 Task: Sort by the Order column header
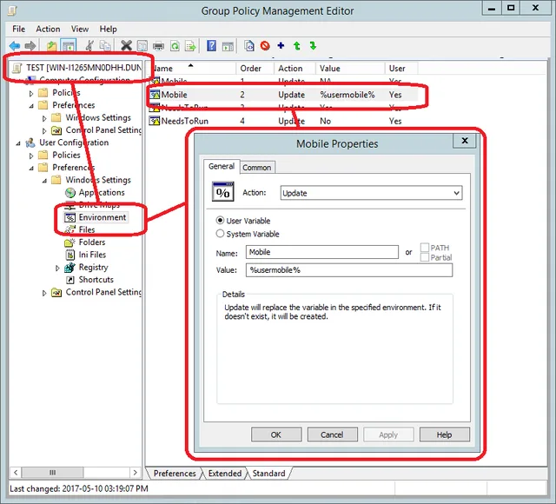click(x=255, y=68)
